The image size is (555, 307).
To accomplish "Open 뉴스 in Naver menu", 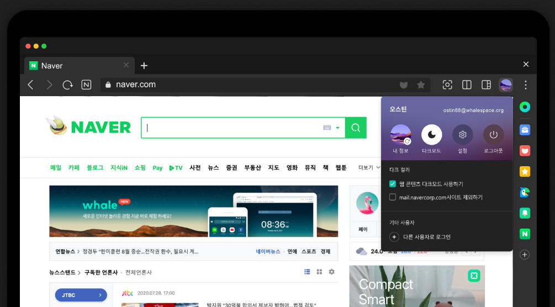I will 213,167.
